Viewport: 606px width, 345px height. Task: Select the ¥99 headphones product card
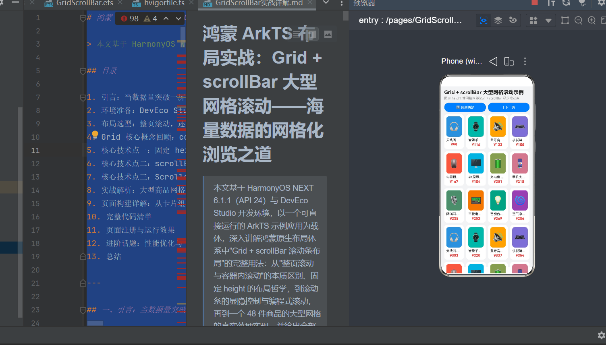[454, 131]
